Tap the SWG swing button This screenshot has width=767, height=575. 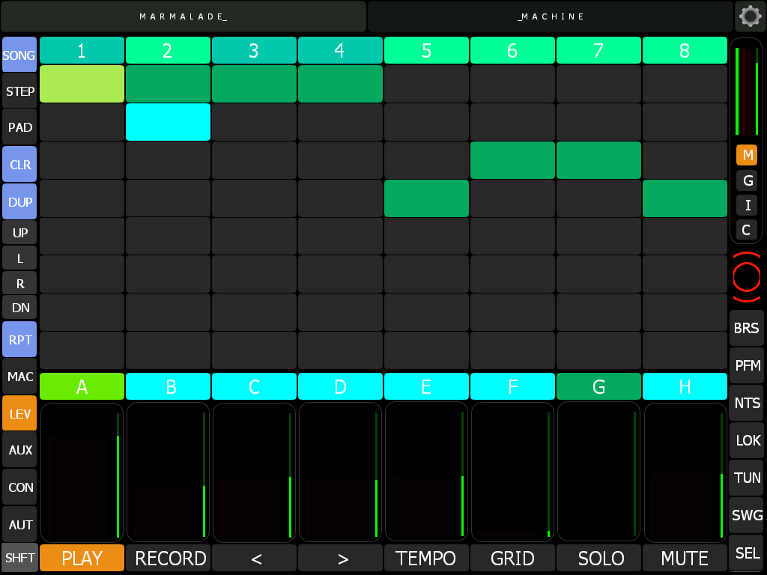pyautogui.click(x=746, y=515)
